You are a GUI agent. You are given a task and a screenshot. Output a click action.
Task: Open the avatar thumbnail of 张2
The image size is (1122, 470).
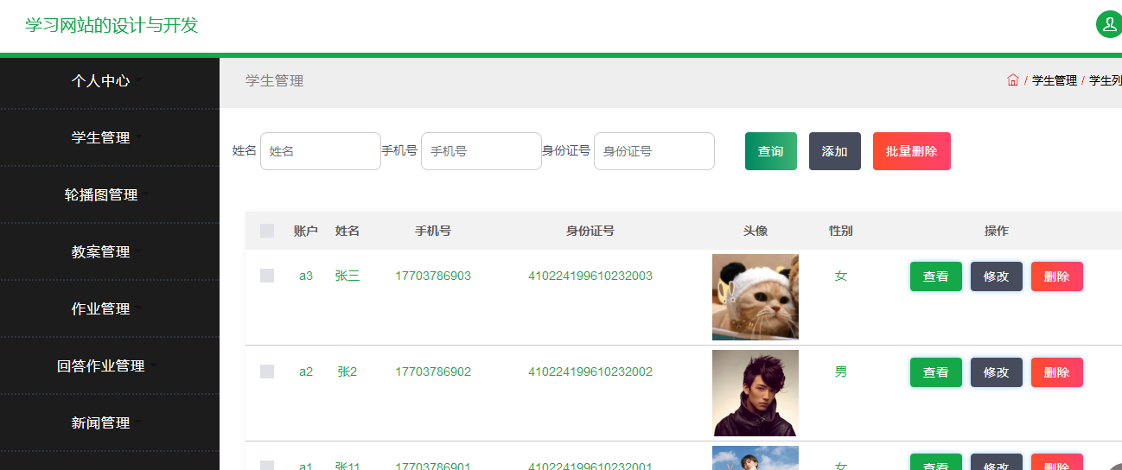coord(755,393)
